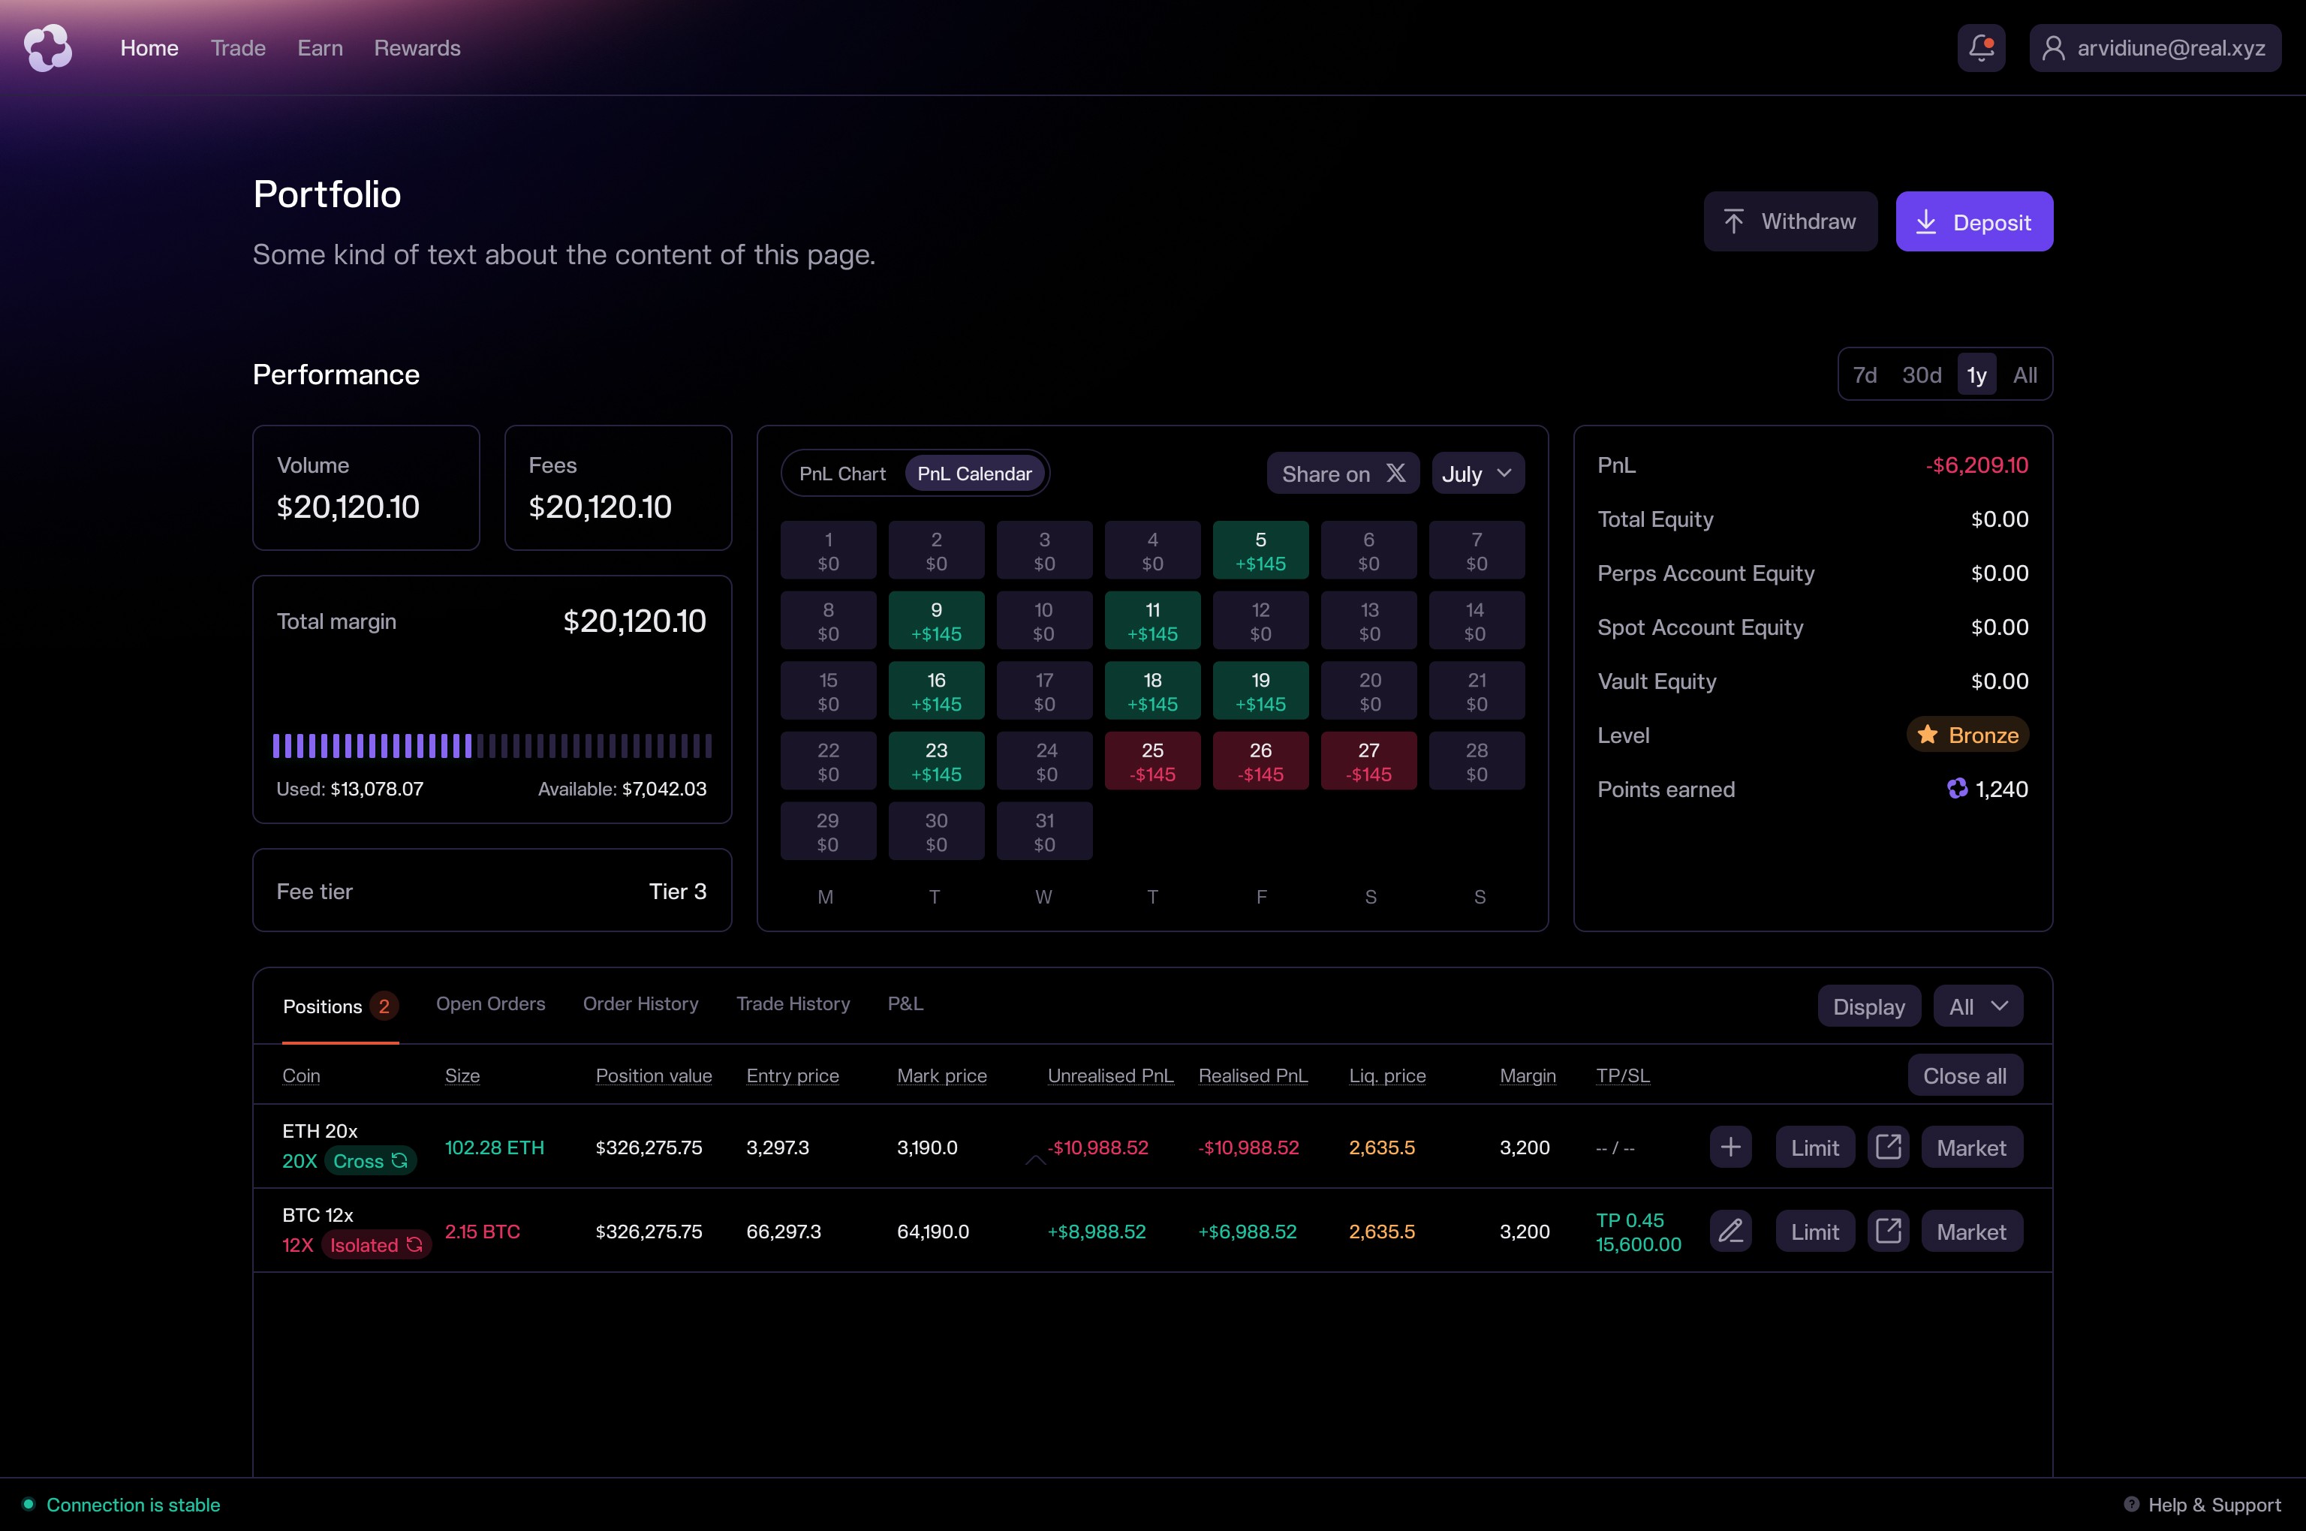The height and width of the screenshot is (1531, 2306).
Task: Select the 30d performance range
Action: tap(1921, 375)
